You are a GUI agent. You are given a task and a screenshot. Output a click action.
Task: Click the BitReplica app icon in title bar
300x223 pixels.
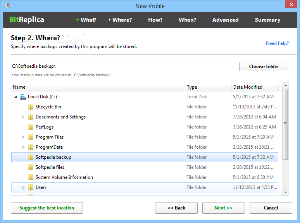(7, 5)
